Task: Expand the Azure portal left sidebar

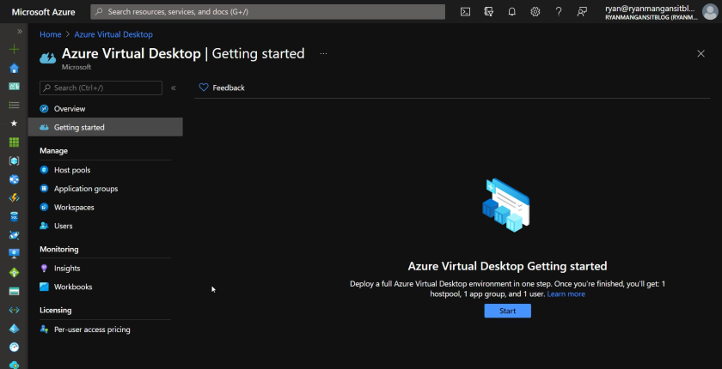Action: click(19, 31)
